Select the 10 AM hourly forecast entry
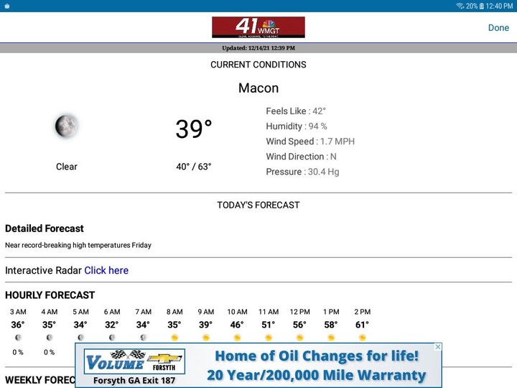The image size is (517, 388). 237,325
